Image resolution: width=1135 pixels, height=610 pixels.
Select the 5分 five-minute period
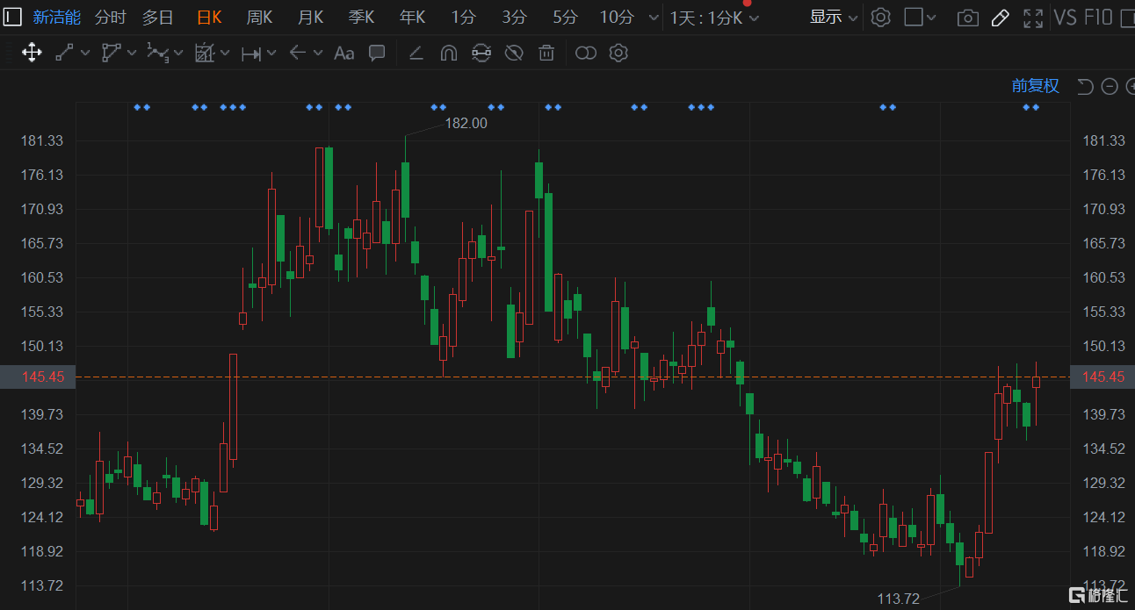pyautogui.click(x=566, y=17)
